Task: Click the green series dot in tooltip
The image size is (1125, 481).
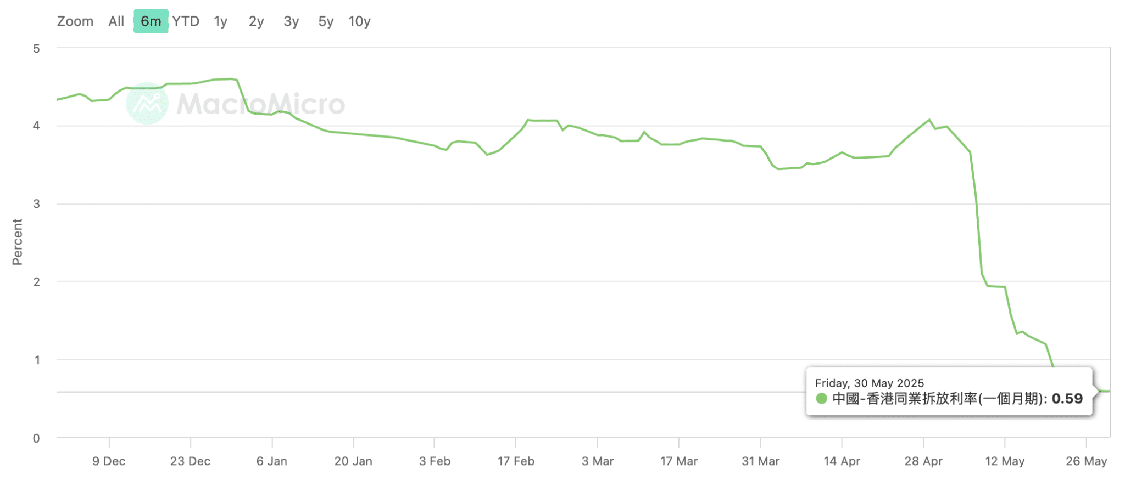Action: pos(822,399)
